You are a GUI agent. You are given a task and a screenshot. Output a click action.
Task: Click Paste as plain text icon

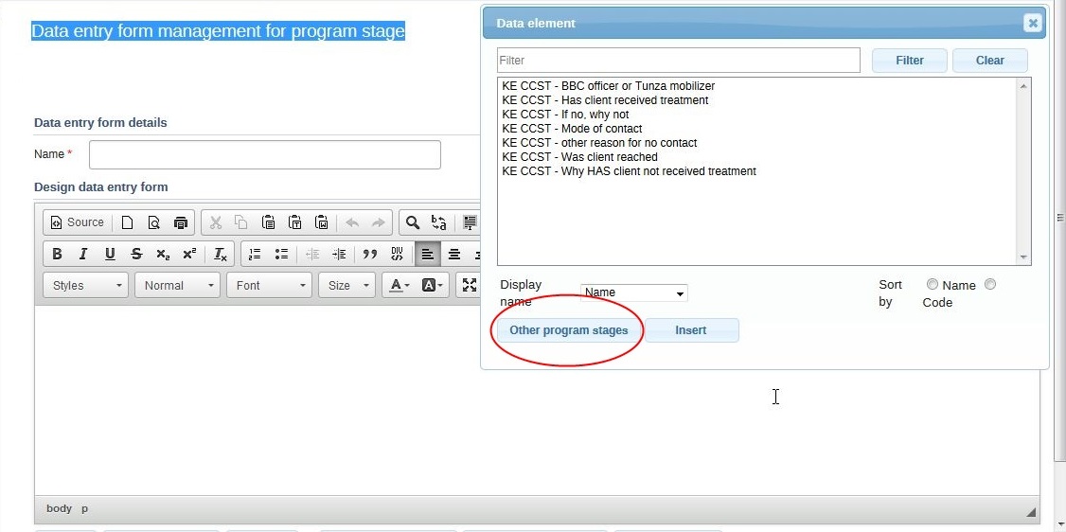click(295, 222)
